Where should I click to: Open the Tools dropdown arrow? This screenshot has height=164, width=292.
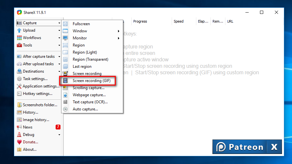[x=59, y=46]
